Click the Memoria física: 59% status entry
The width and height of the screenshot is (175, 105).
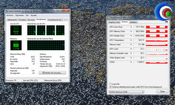pyautogui.click(x=53, y=80)
